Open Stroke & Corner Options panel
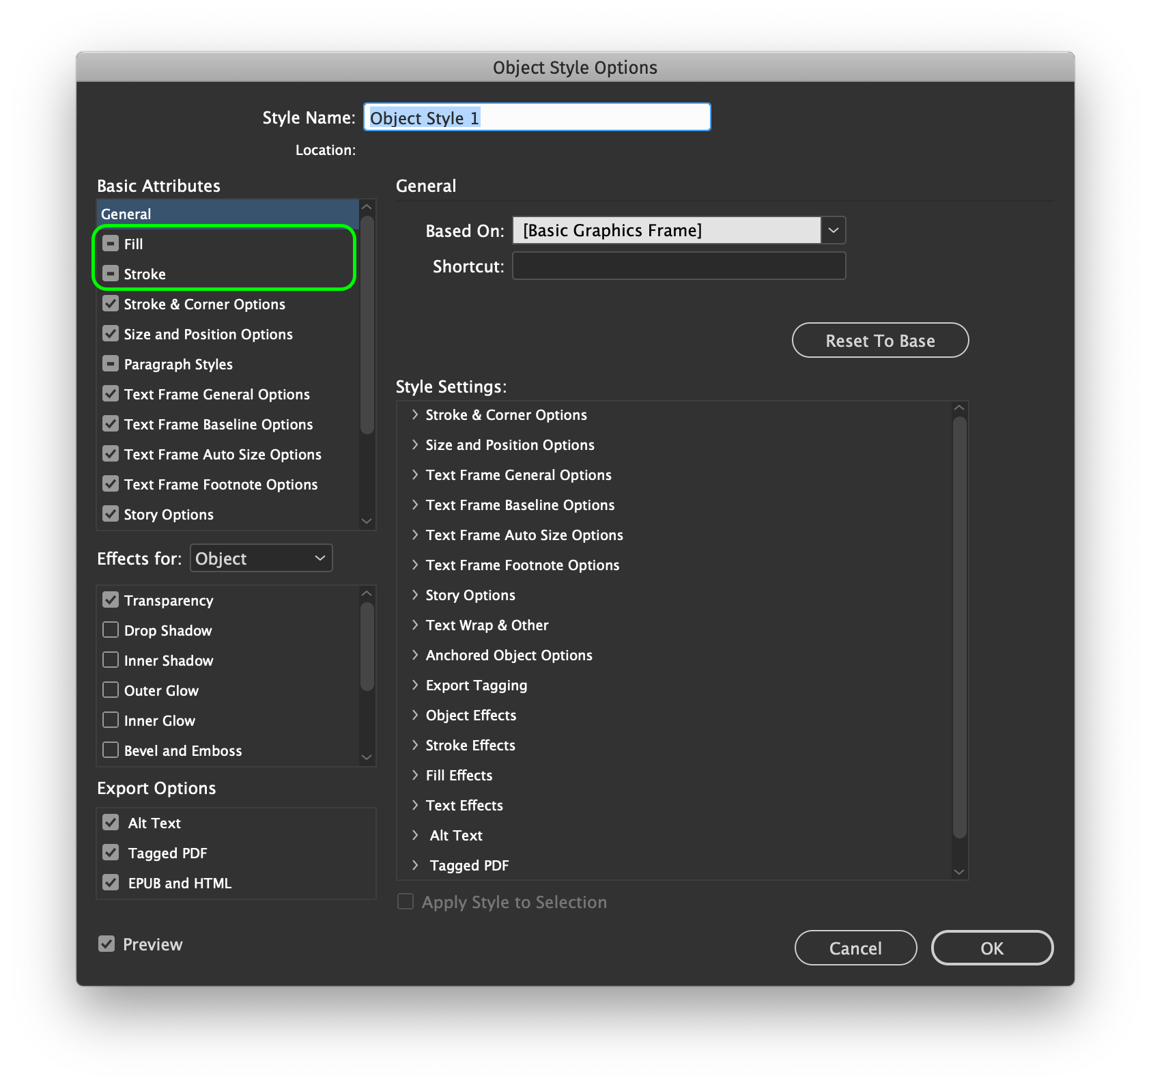 tap(205, 304)
